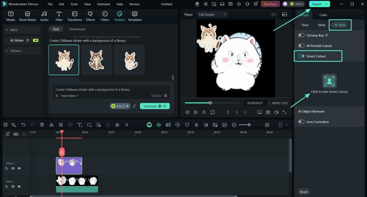Select the second cat sticker thumbnail
This screenshot has width=367, height=197.
pos(97,60)
